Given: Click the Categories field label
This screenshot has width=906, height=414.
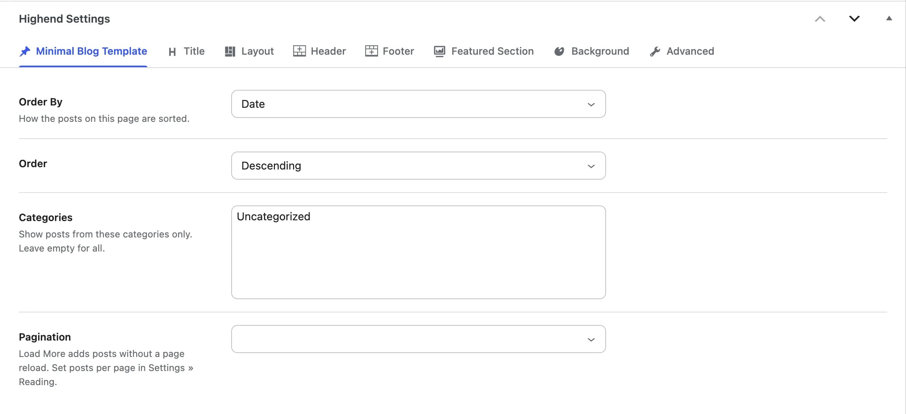Looking at the screenshot, I should tap(46, 218).
